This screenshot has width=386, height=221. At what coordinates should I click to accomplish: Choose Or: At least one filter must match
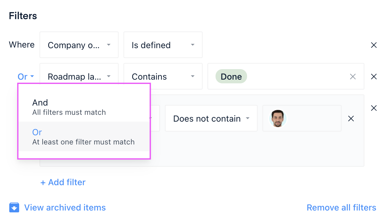(84, 136)
